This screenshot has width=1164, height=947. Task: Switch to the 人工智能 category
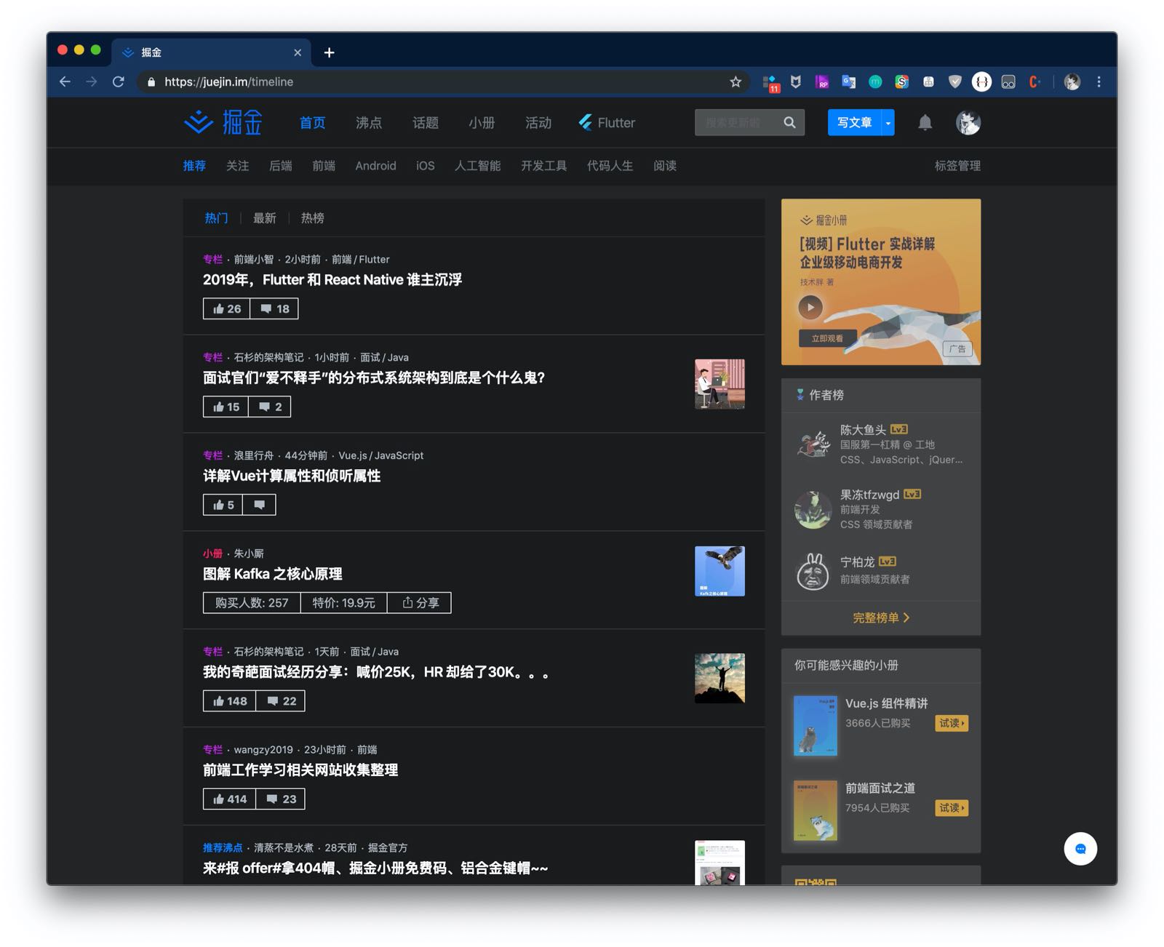(478, 166)
